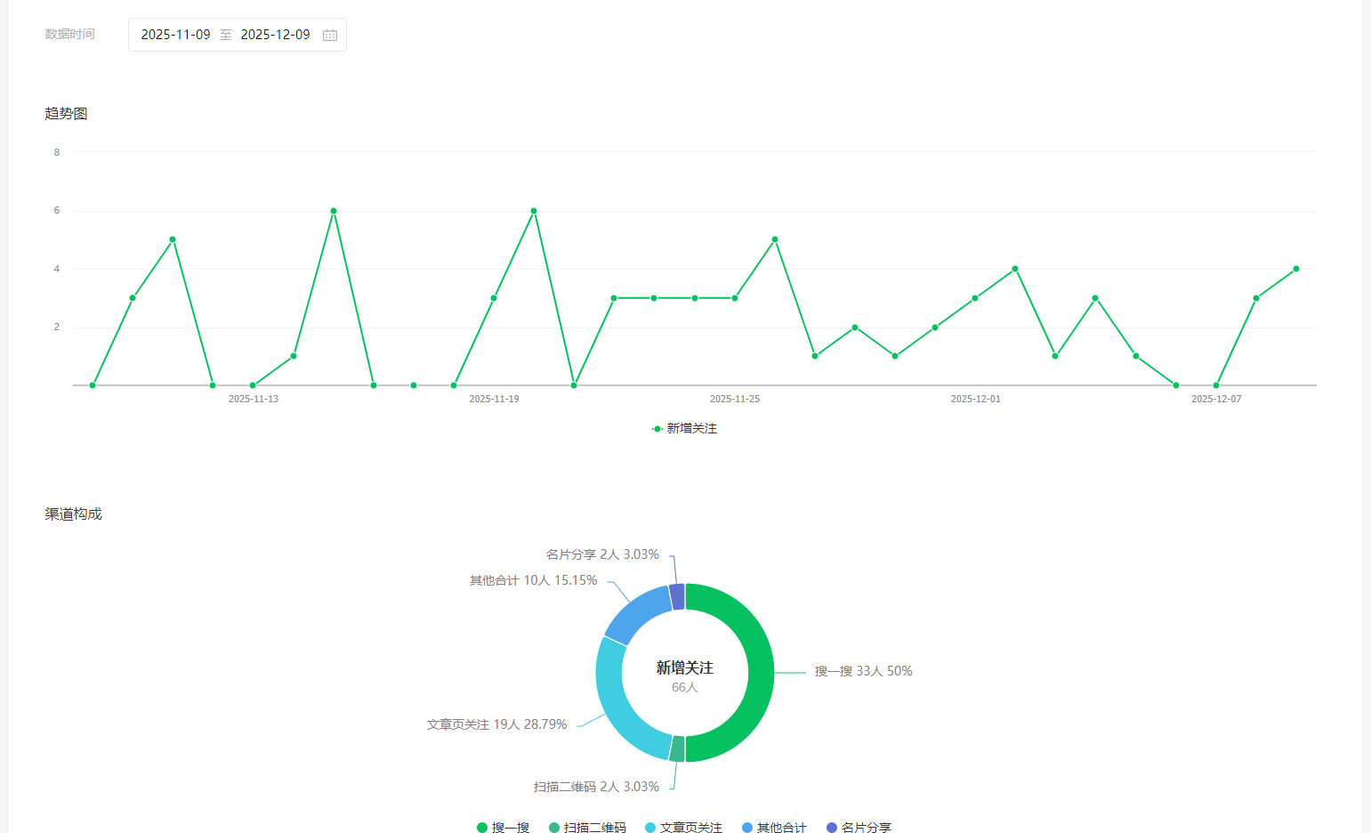Image resolution: width=1371 pixels, height=833 pixels.
Task: Toggle the 名片分享 legend item
Action: 859,828
